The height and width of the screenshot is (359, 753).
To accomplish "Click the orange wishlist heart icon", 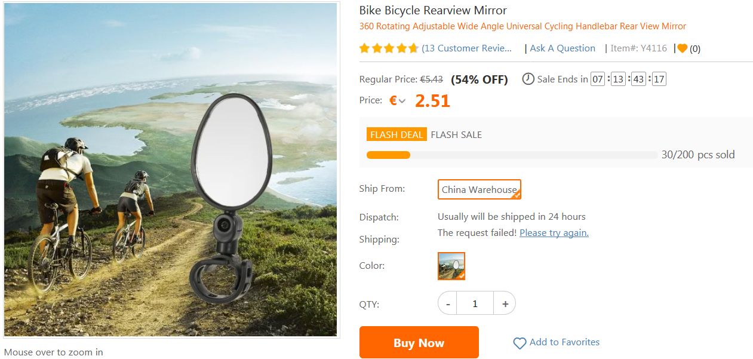I will coord(682,48).
